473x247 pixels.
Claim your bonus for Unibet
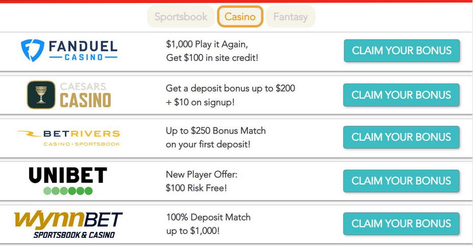pos(402,181)
